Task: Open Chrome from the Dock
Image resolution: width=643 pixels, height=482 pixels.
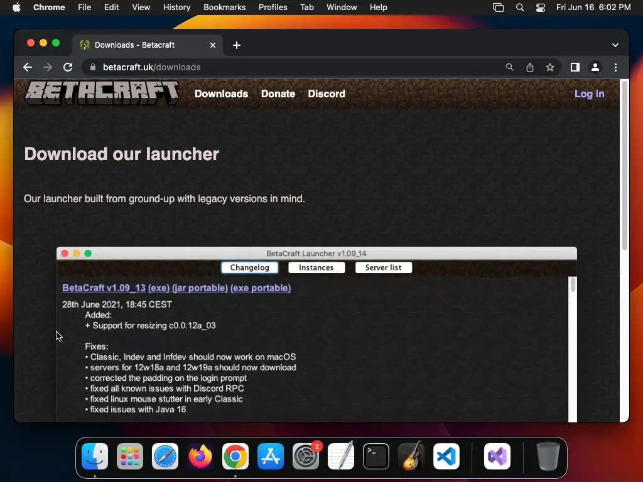Action: point(235,456)
